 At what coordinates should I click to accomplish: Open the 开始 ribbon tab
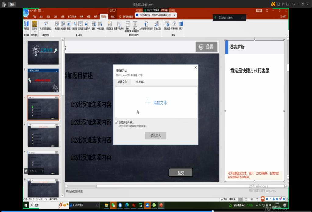point(34,17)
